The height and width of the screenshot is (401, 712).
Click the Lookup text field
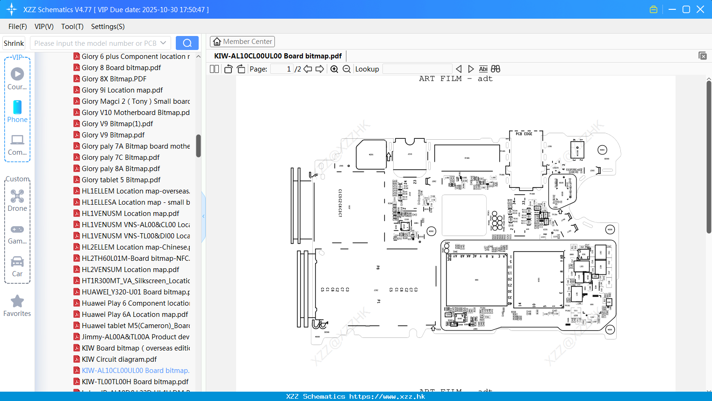417,69
